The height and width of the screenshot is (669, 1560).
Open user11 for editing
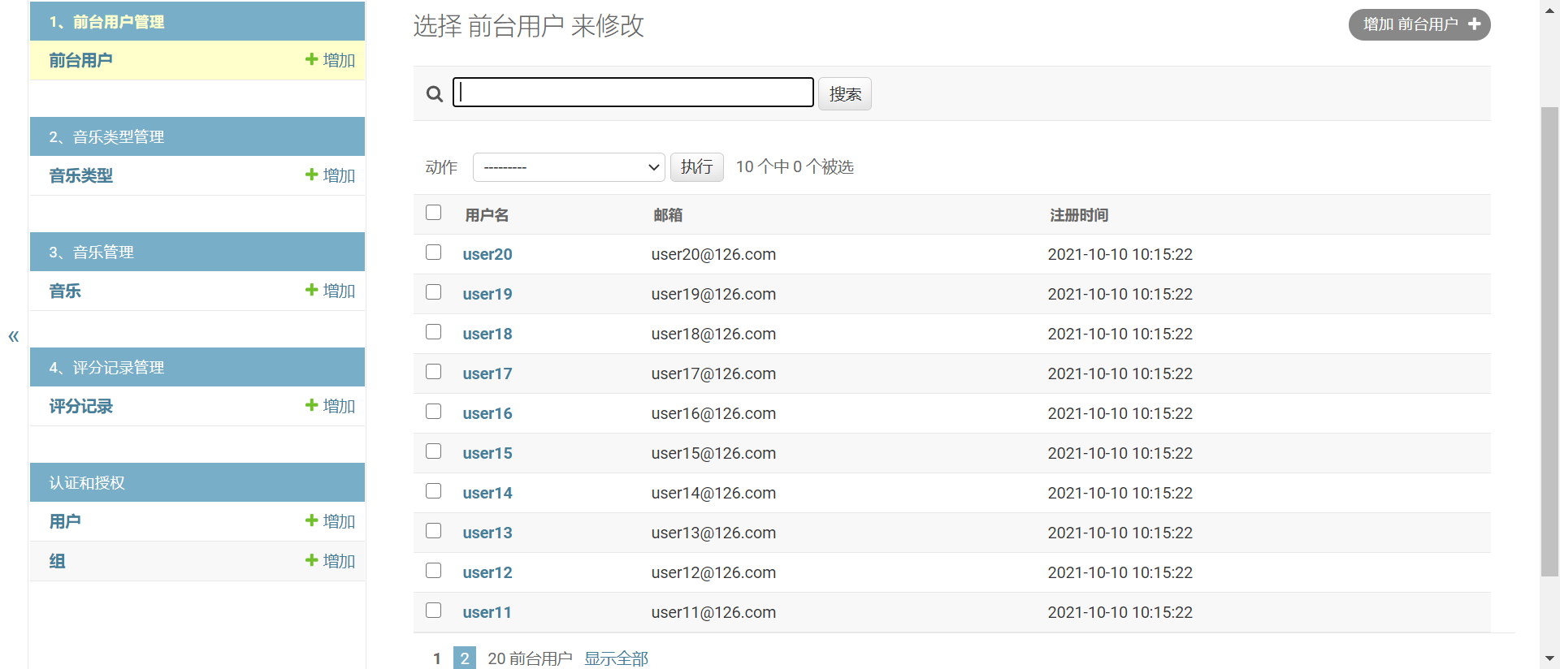[x=487, y=612]
